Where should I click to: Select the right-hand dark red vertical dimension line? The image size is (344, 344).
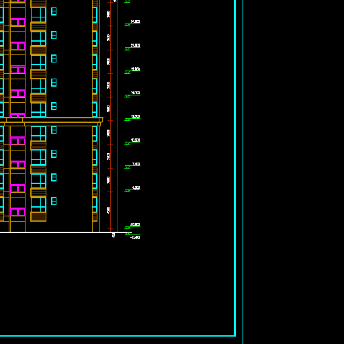117,116
